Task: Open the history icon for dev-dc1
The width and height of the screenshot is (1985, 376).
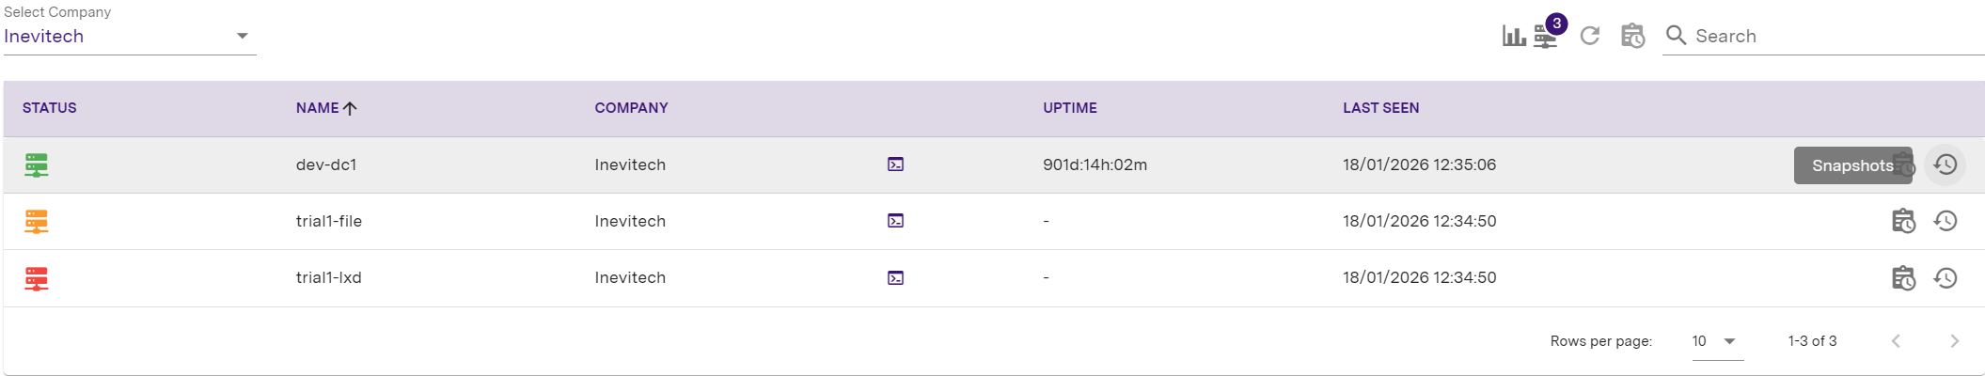Action: 1945,164
